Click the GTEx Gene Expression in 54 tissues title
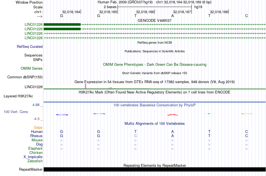Image resolution: width=266 pixels, height=176 pixels. [155, 82]
